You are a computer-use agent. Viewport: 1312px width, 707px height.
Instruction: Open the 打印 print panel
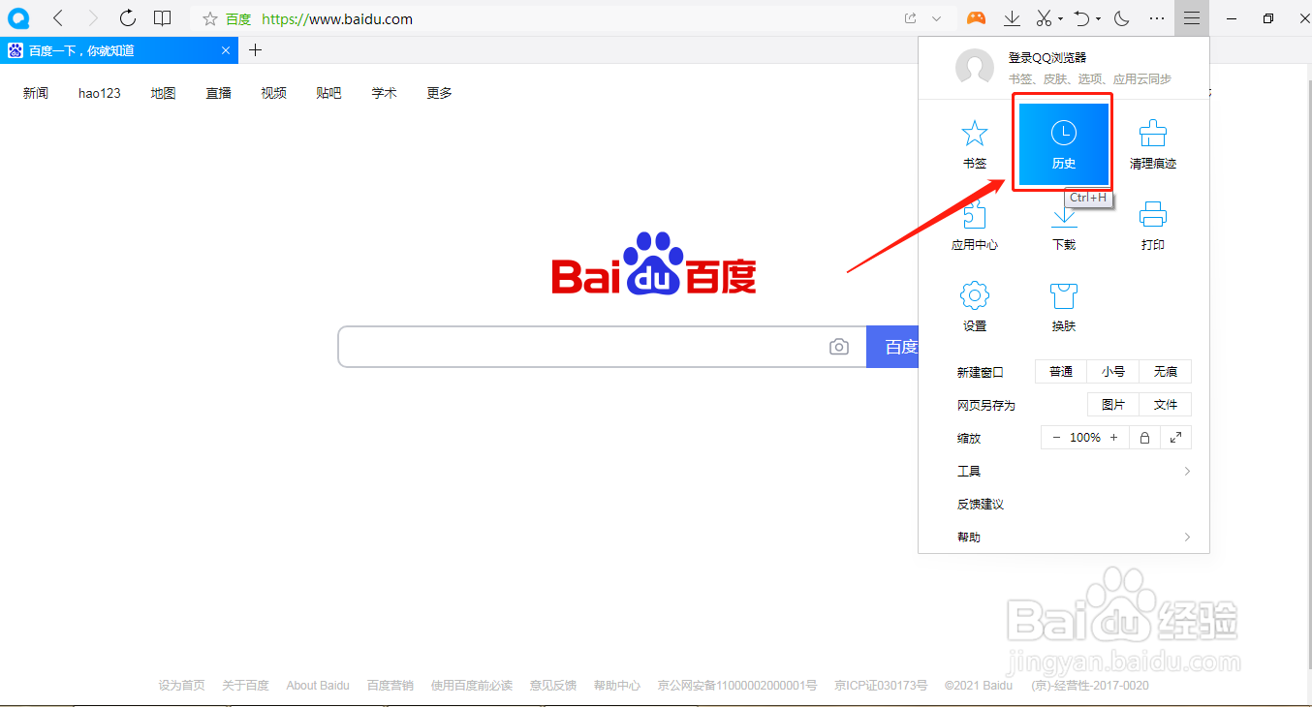(x=1152, y=225)
